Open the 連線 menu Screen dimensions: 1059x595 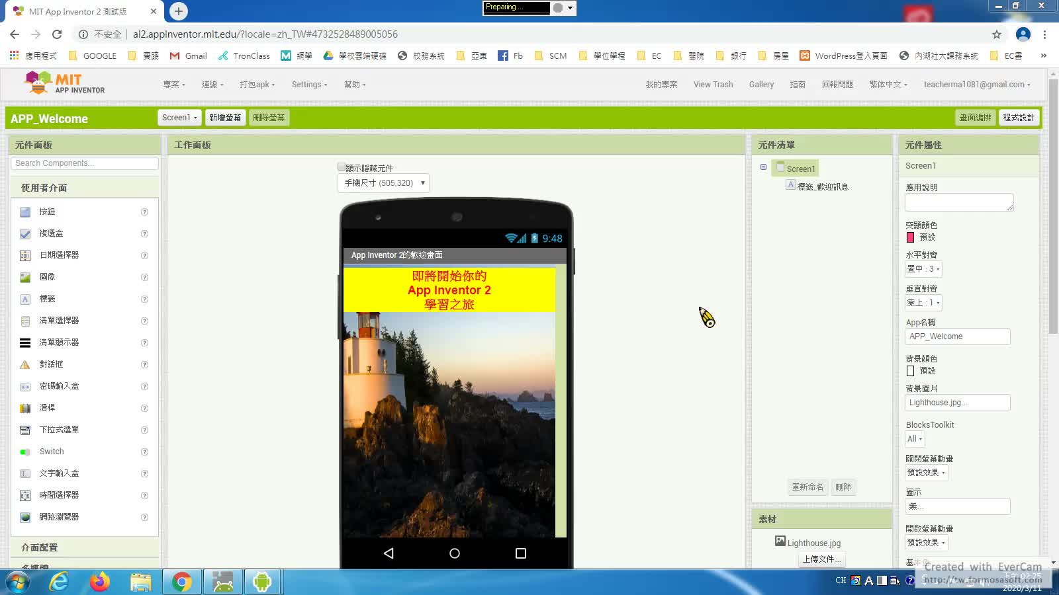click(212, 85)
